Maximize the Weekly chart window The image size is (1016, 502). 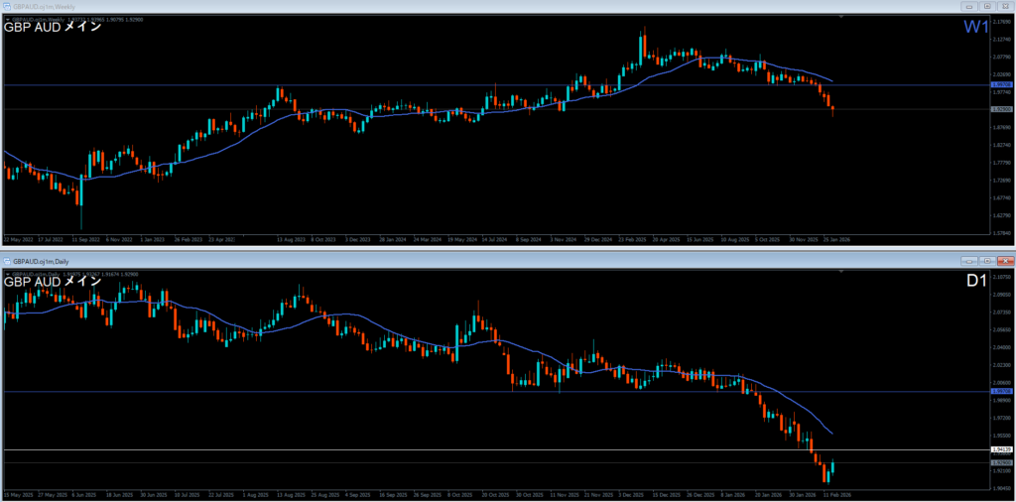tap(987, 6)
